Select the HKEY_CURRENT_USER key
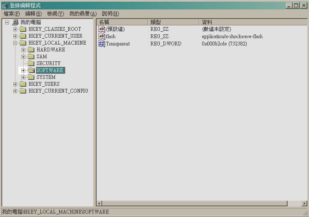 [x=55, y=36]
